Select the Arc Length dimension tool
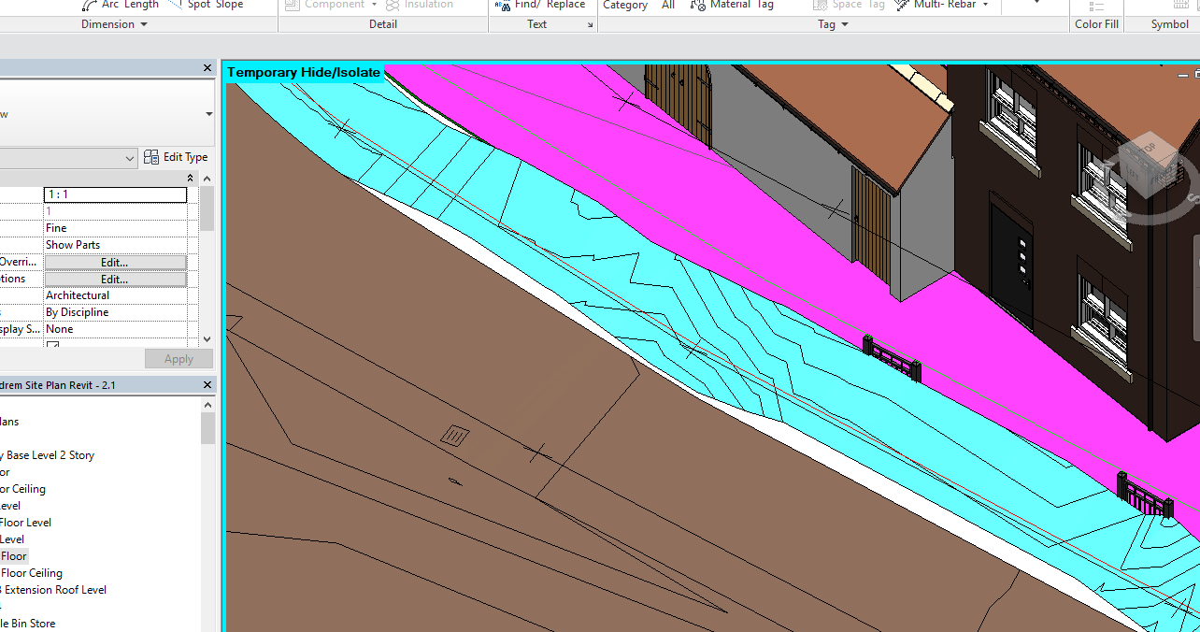Viewport: 1200px width, 632px height. [x=121, y=5]
